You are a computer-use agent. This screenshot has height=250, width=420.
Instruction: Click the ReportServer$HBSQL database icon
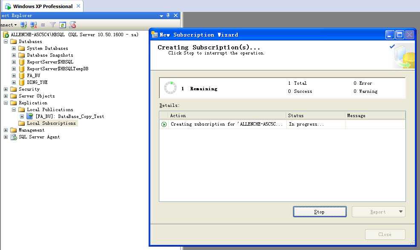pyautogui.click(x=22, y=62)
